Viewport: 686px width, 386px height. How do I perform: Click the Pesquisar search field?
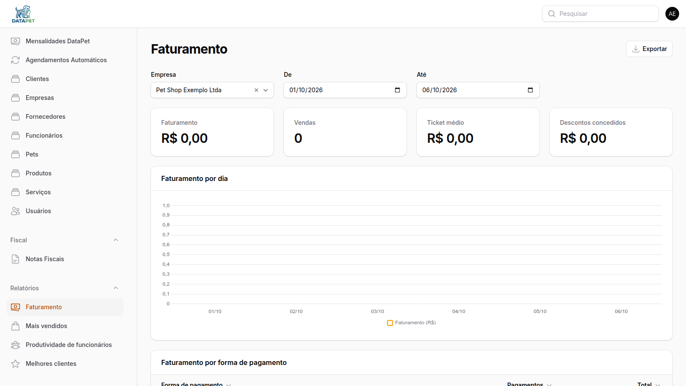tap(600, 14)
